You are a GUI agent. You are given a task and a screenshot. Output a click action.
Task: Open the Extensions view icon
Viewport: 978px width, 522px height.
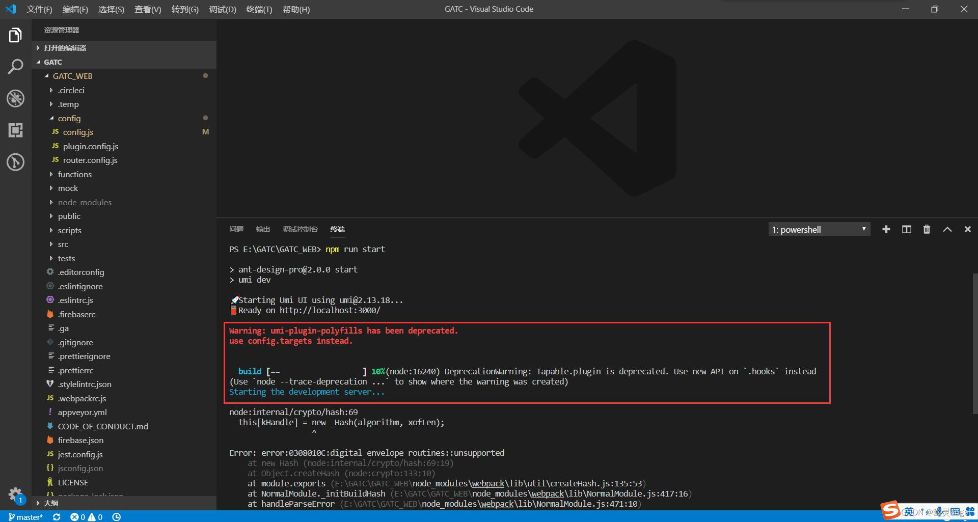pos(15,130)
